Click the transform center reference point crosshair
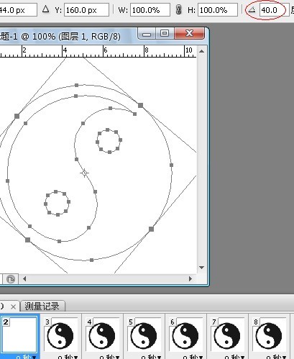 click(x=84, y=173)
